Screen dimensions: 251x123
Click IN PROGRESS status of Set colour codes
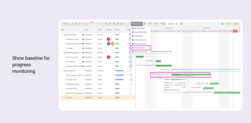pyautogui.click(x=119, y=80)
